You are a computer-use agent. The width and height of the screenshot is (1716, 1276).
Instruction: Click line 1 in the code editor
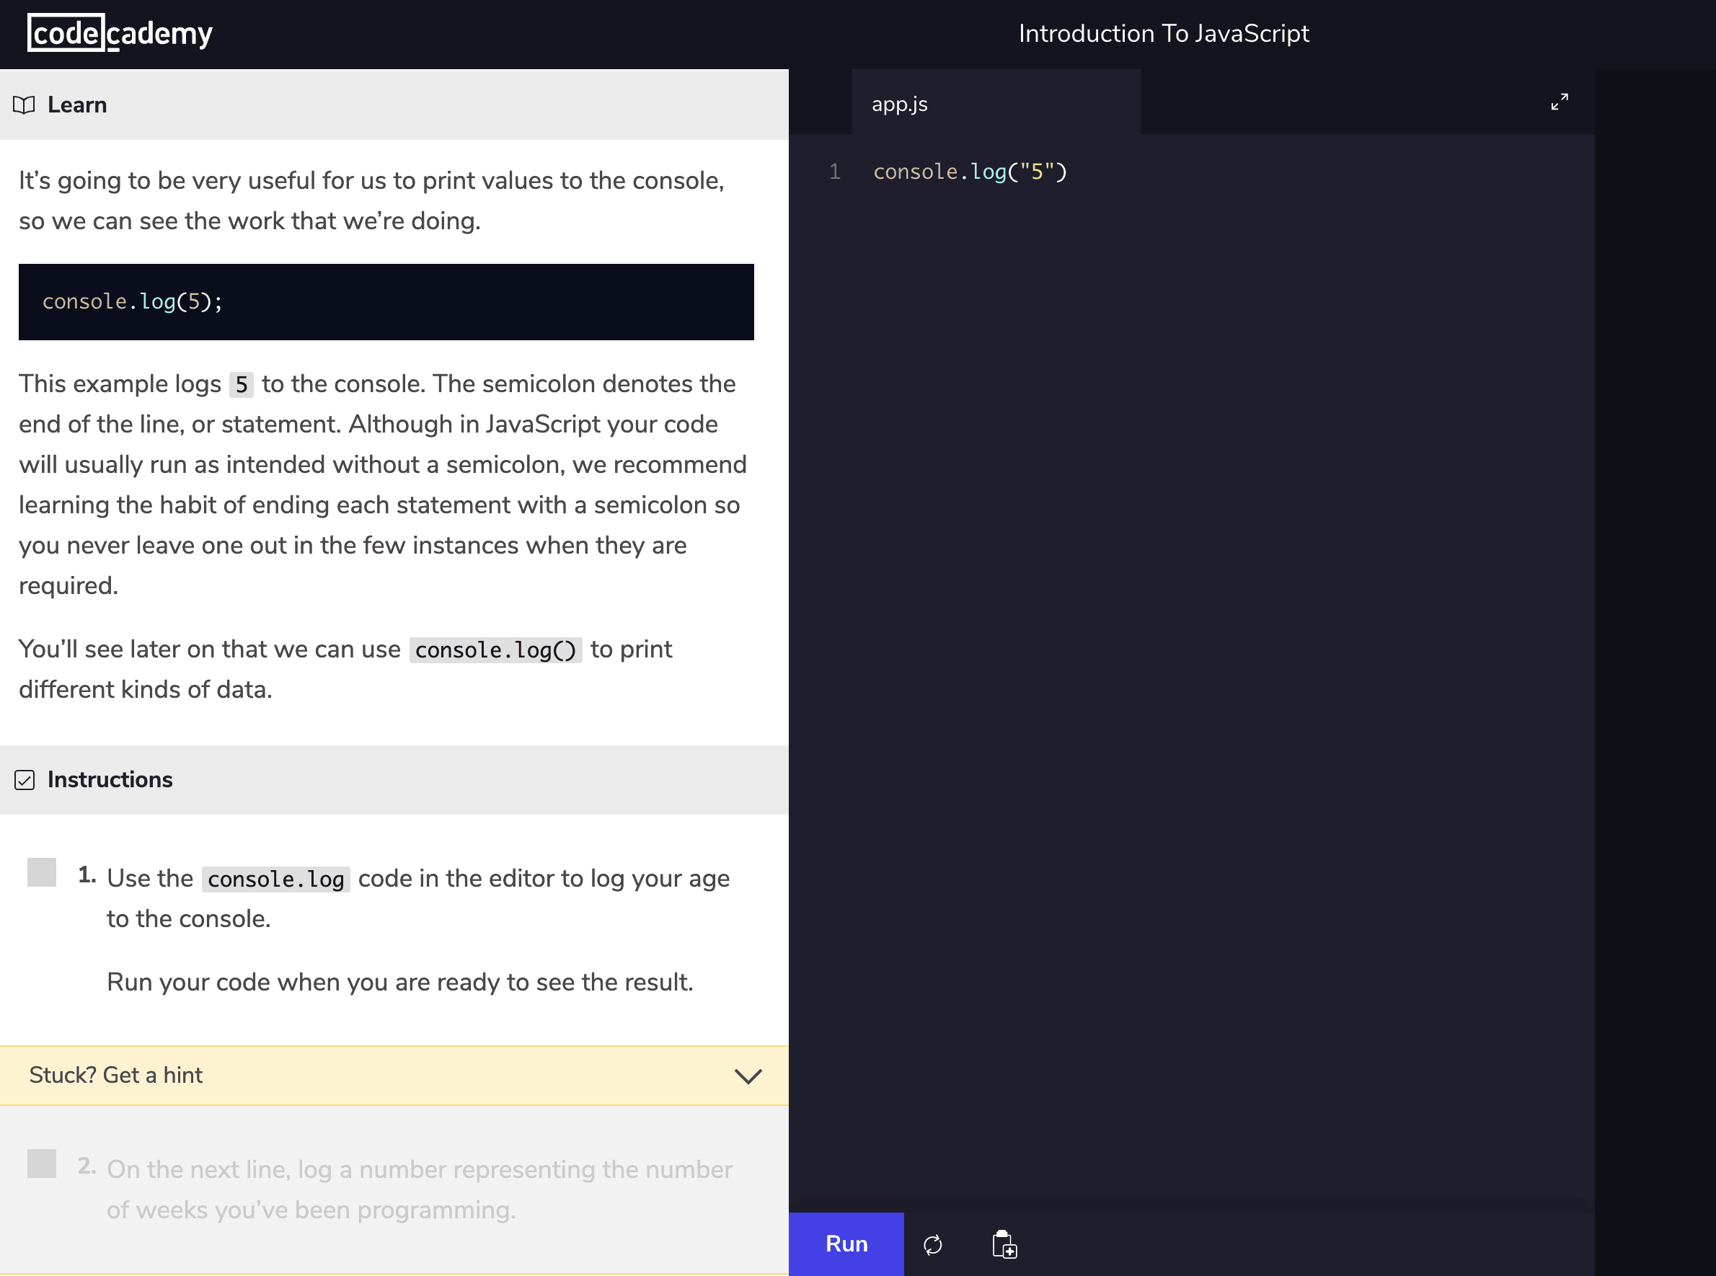970,172
